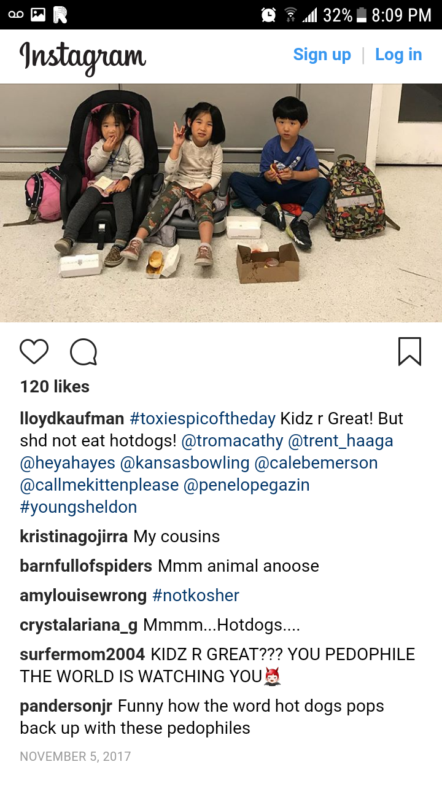
Task: Open the #youngsheldon hashtag
Action: tap(79, 507)
